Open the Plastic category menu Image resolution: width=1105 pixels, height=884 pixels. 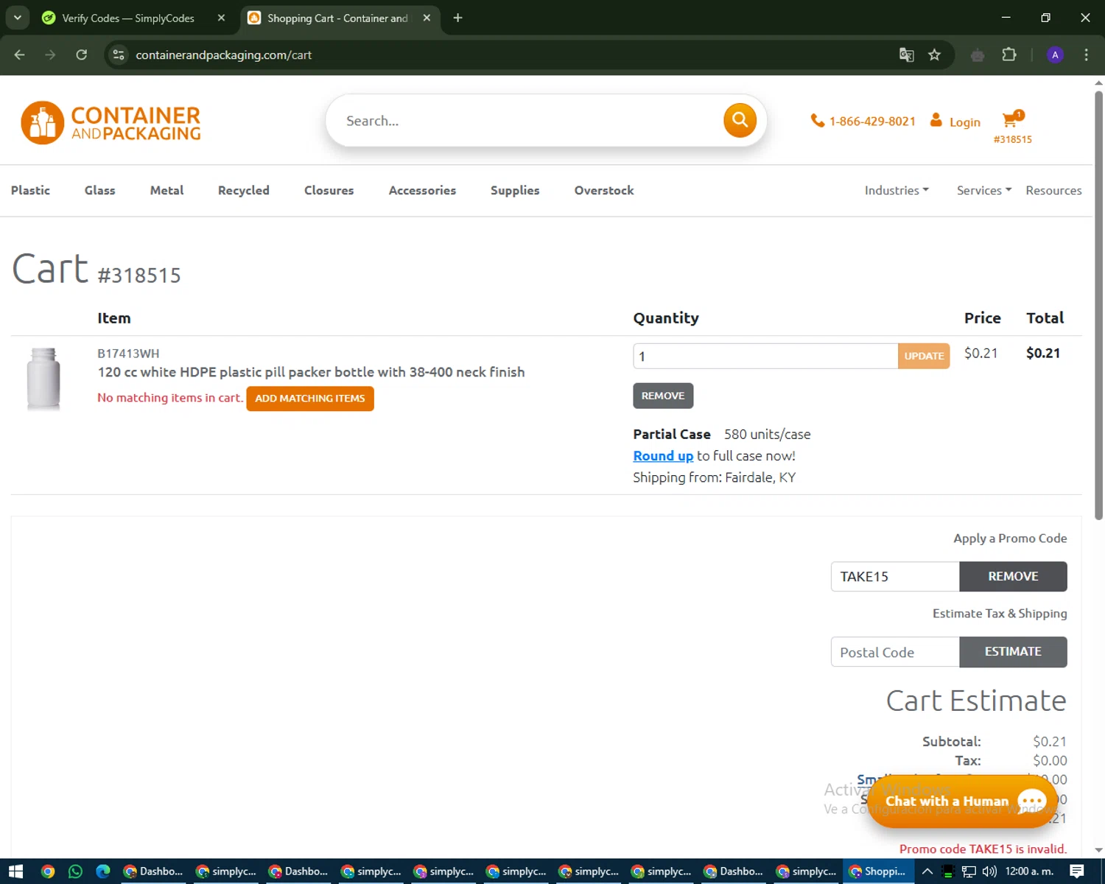coord(30,190)
